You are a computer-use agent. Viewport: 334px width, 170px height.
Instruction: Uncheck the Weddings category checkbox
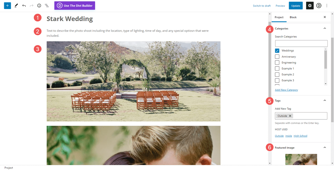(277, 51)
